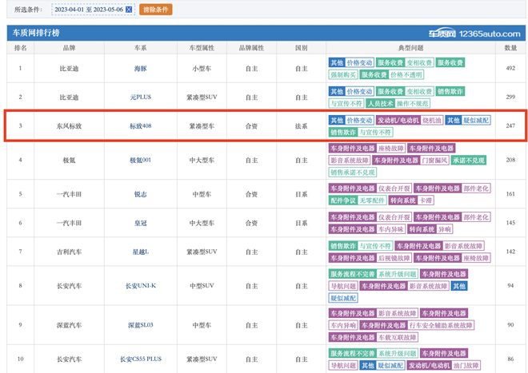Click the count value 208
The height and width of the screenshot is (373, 528).
pos(510,160)
